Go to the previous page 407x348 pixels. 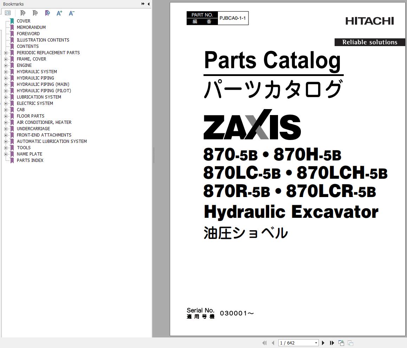coord(273,343)
